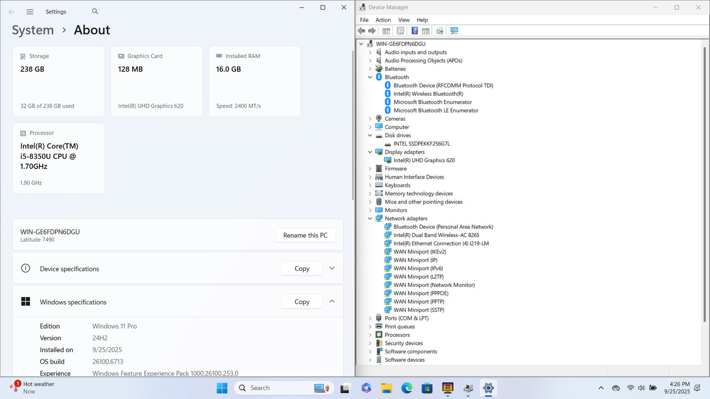The width and height of the screenshot is (710, 399).
Task: Open the Settings hamburger navigation menu
Action: point(30,12)
